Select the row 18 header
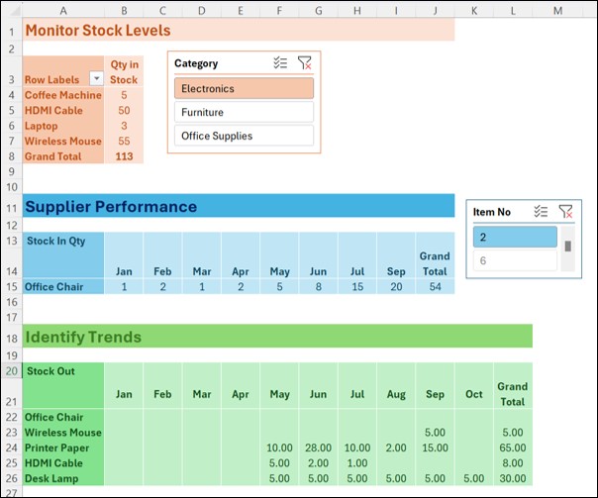The width and height of the screenshot is (598, 498). [10, 338]
